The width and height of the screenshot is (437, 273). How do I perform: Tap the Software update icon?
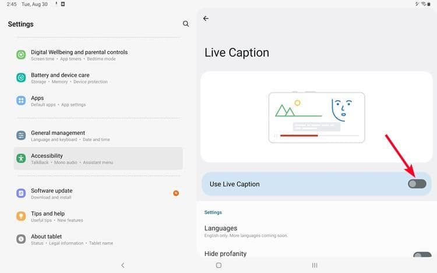coord(21,193)
